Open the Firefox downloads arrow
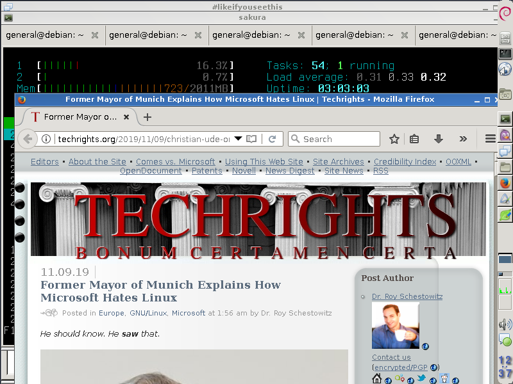513x384 pixels. pyautogui.click(x=439, y=139)
